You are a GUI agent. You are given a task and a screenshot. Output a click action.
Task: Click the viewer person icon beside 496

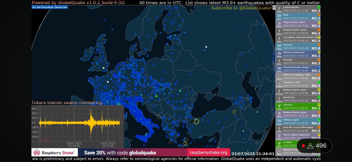tap(310, 146)
